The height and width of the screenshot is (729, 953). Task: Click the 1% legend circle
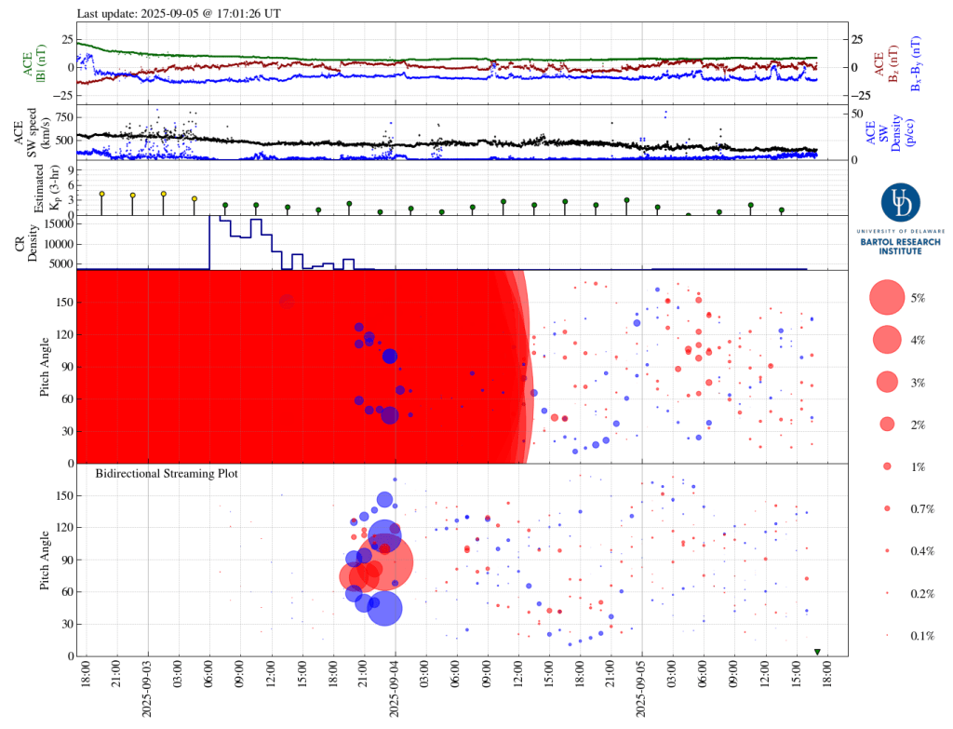pyautogui.click(x=887, y=466)
